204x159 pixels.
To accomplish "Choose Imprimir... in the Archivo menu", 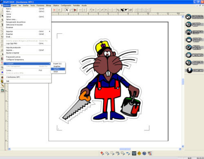I will [x=27, y=50].
